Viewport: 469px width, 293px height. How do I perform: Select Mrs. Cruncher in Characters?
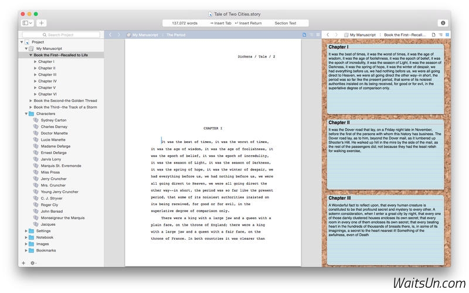pos(53,185)
